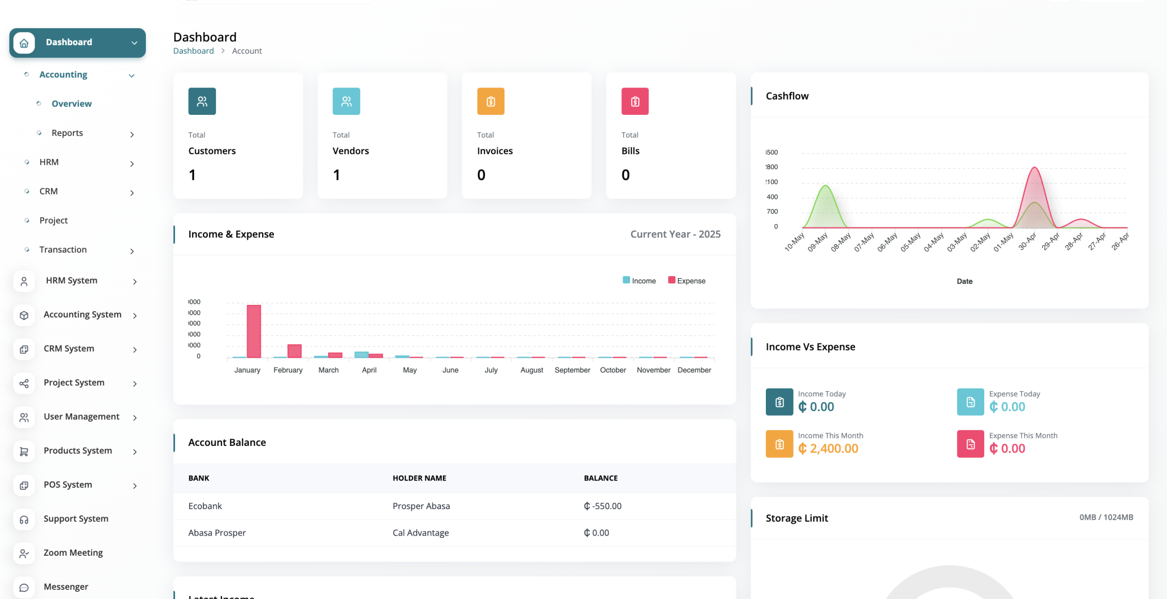Click the Accounting System box icon
The width and height of the screenshot is (1167, 599).
click(x=24, y=315)
